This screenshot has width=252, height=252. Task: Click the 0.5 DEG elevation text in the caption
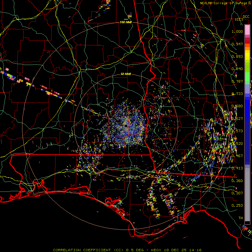(135, 250)
